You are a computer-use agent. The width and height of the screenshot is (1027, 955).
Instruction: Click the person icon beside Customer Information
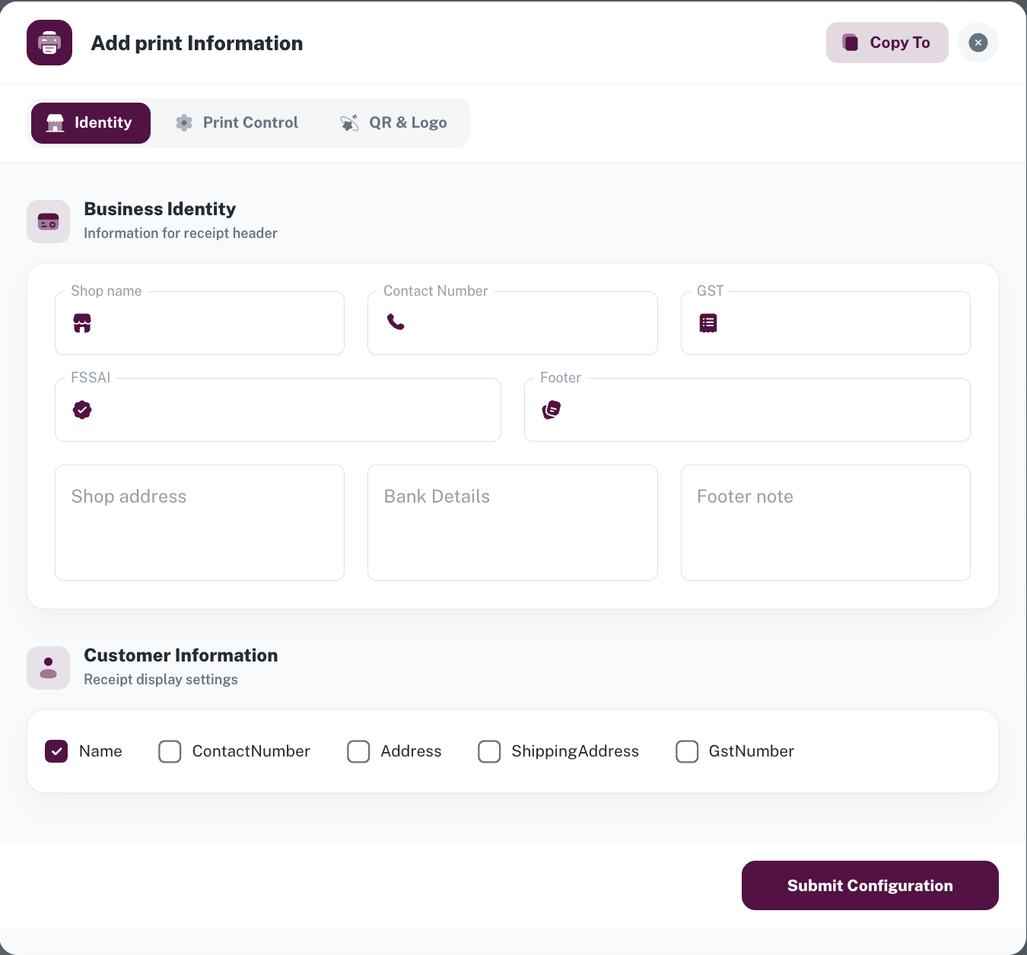pos(48,668)
